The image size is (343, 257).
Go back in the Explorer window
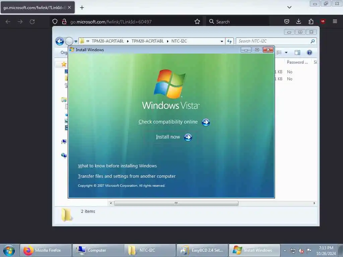[x=60, y=41]
